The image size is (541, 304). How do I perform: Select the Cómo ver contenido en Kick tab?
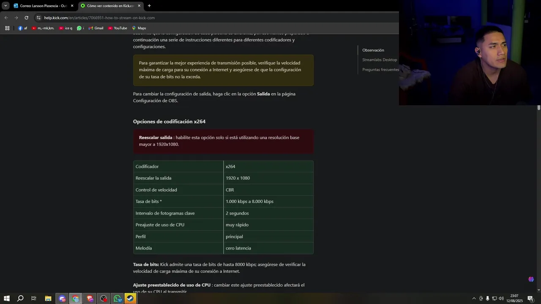[x=110, y=6]
